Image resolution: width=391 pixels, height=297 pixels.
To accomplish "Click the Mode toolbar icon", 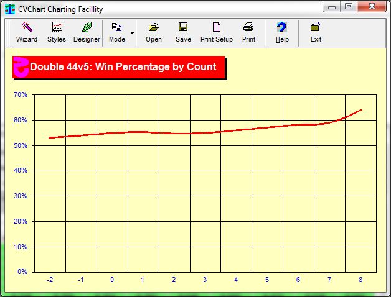I will point(116,32).
